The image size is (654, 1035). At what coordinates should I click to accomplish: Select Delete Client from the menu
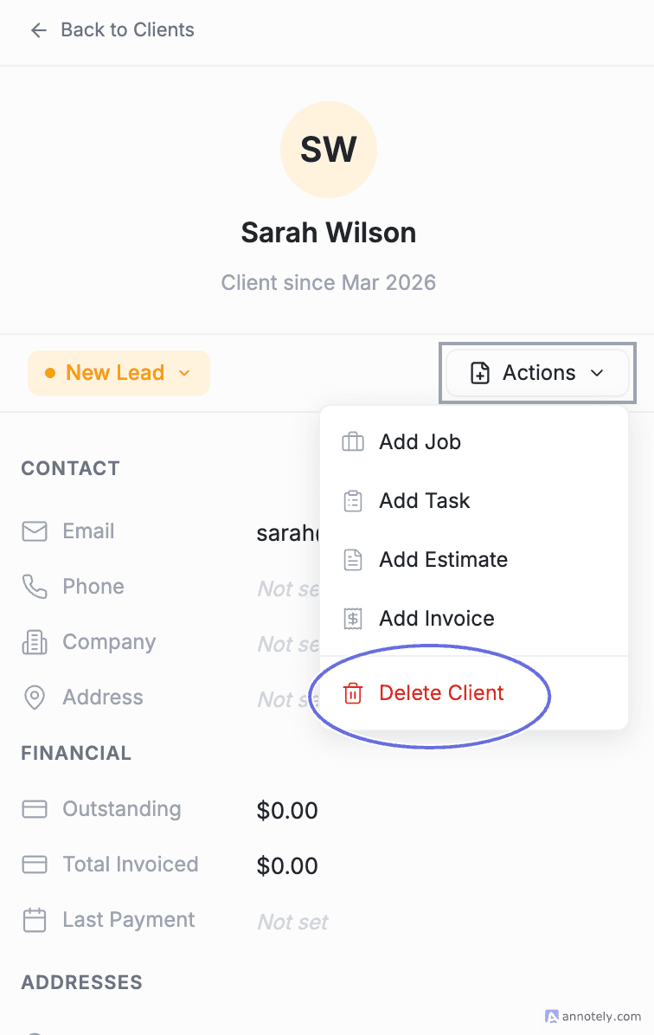[440, 693]
